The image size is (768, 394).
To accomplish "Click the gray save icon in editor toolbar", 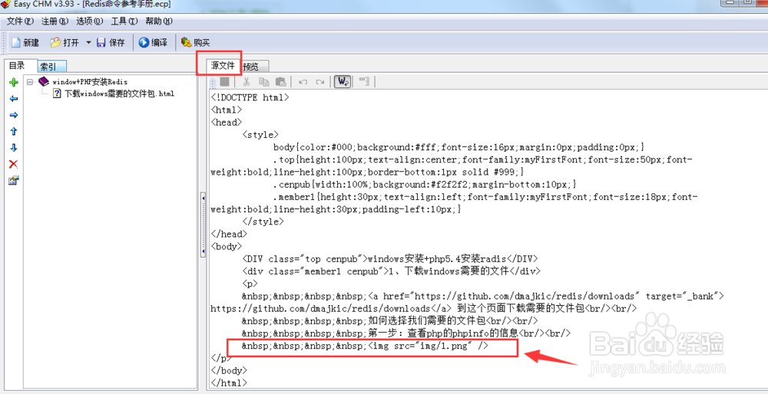I will [x=224, y=81].
